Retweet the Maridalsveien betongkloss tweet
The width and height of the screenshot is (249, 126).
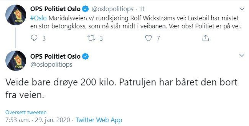91,38
